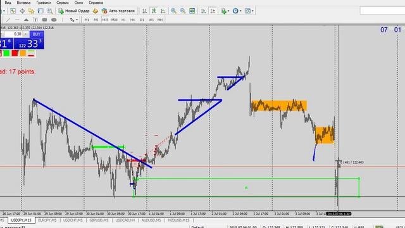Zoom out on the chart
The height and width of the screenshot is (228, 405).
click(183, 11)
